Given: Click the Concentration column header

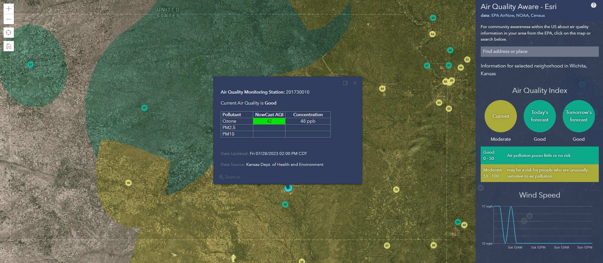Looking at the screenshot, I should 308,115.
